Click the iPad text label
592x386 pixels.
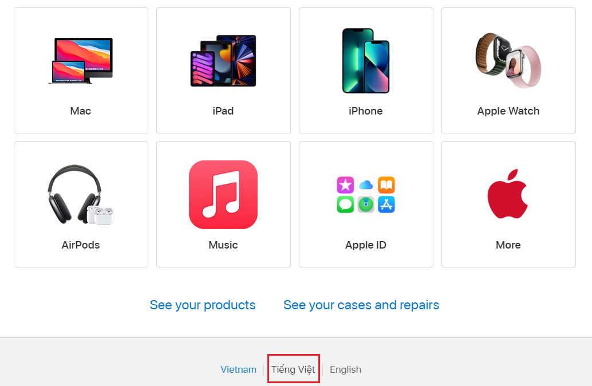point(223,111)
